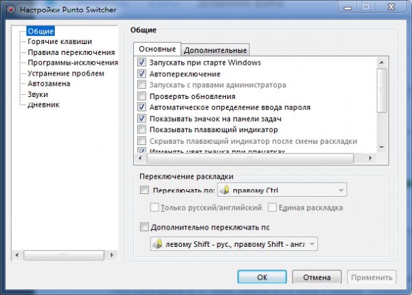Minimize the settings window
Image resolution: width=412 pixels, height=295 pixels.
pyautogui.click(x=347, y=8)
